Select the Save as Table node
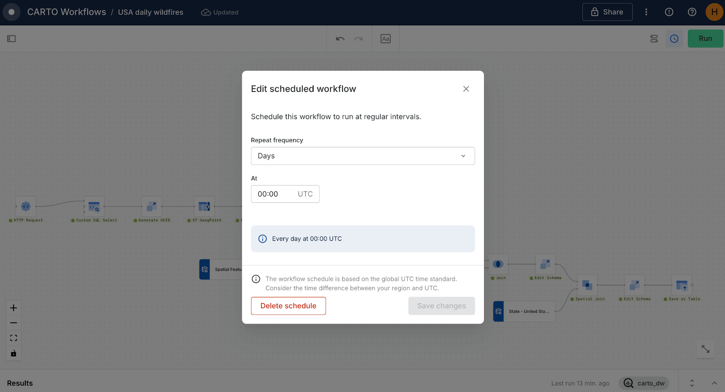725x392 pixels. tap(681, 285)
